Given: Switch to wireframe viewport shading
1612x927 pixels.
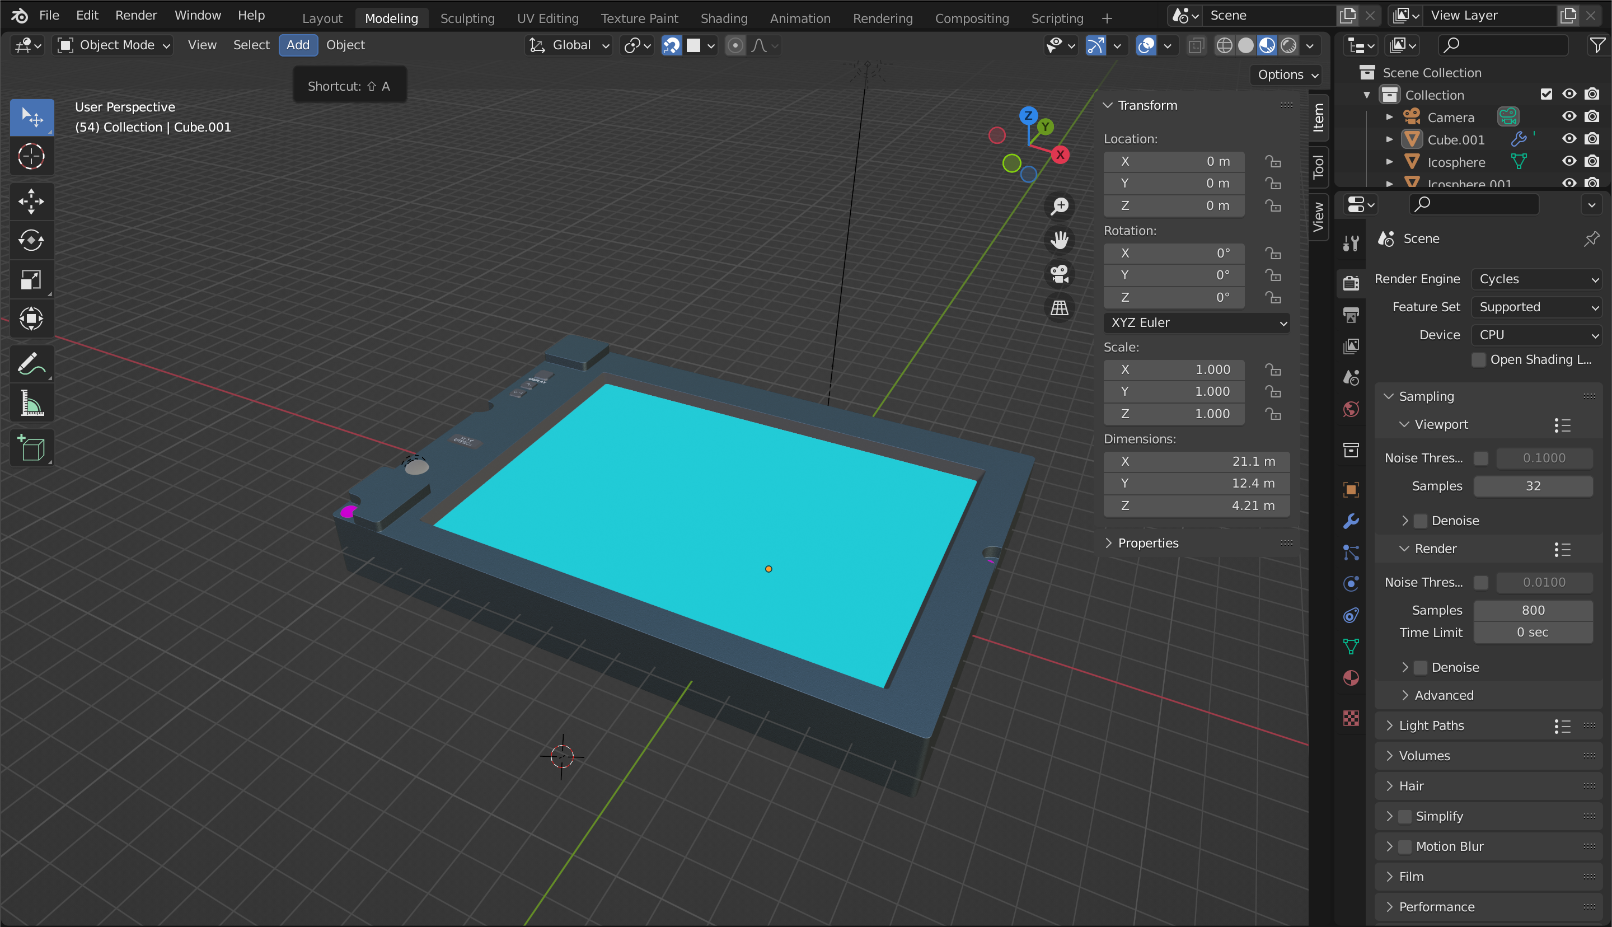Looking at the screenshot, I should [1224, 45].
